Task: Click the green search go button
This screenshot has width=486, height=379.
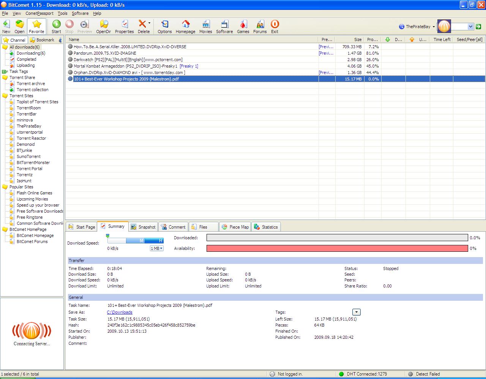Action: [479, 27]
